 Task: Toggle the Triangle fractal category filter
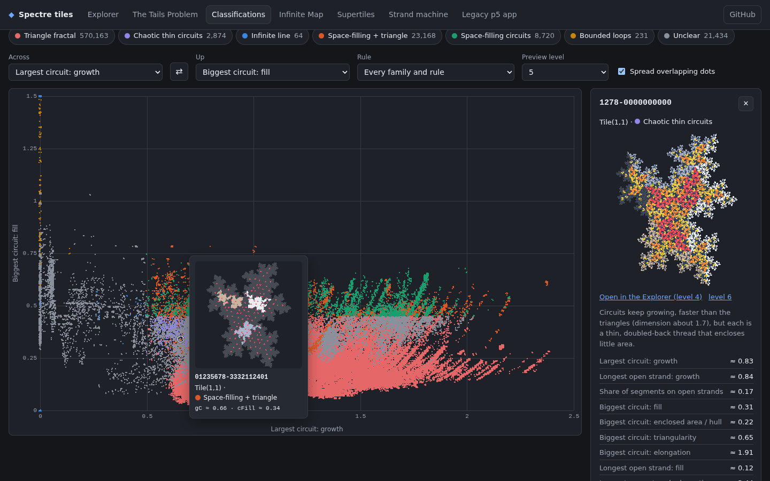pos(61,36)
